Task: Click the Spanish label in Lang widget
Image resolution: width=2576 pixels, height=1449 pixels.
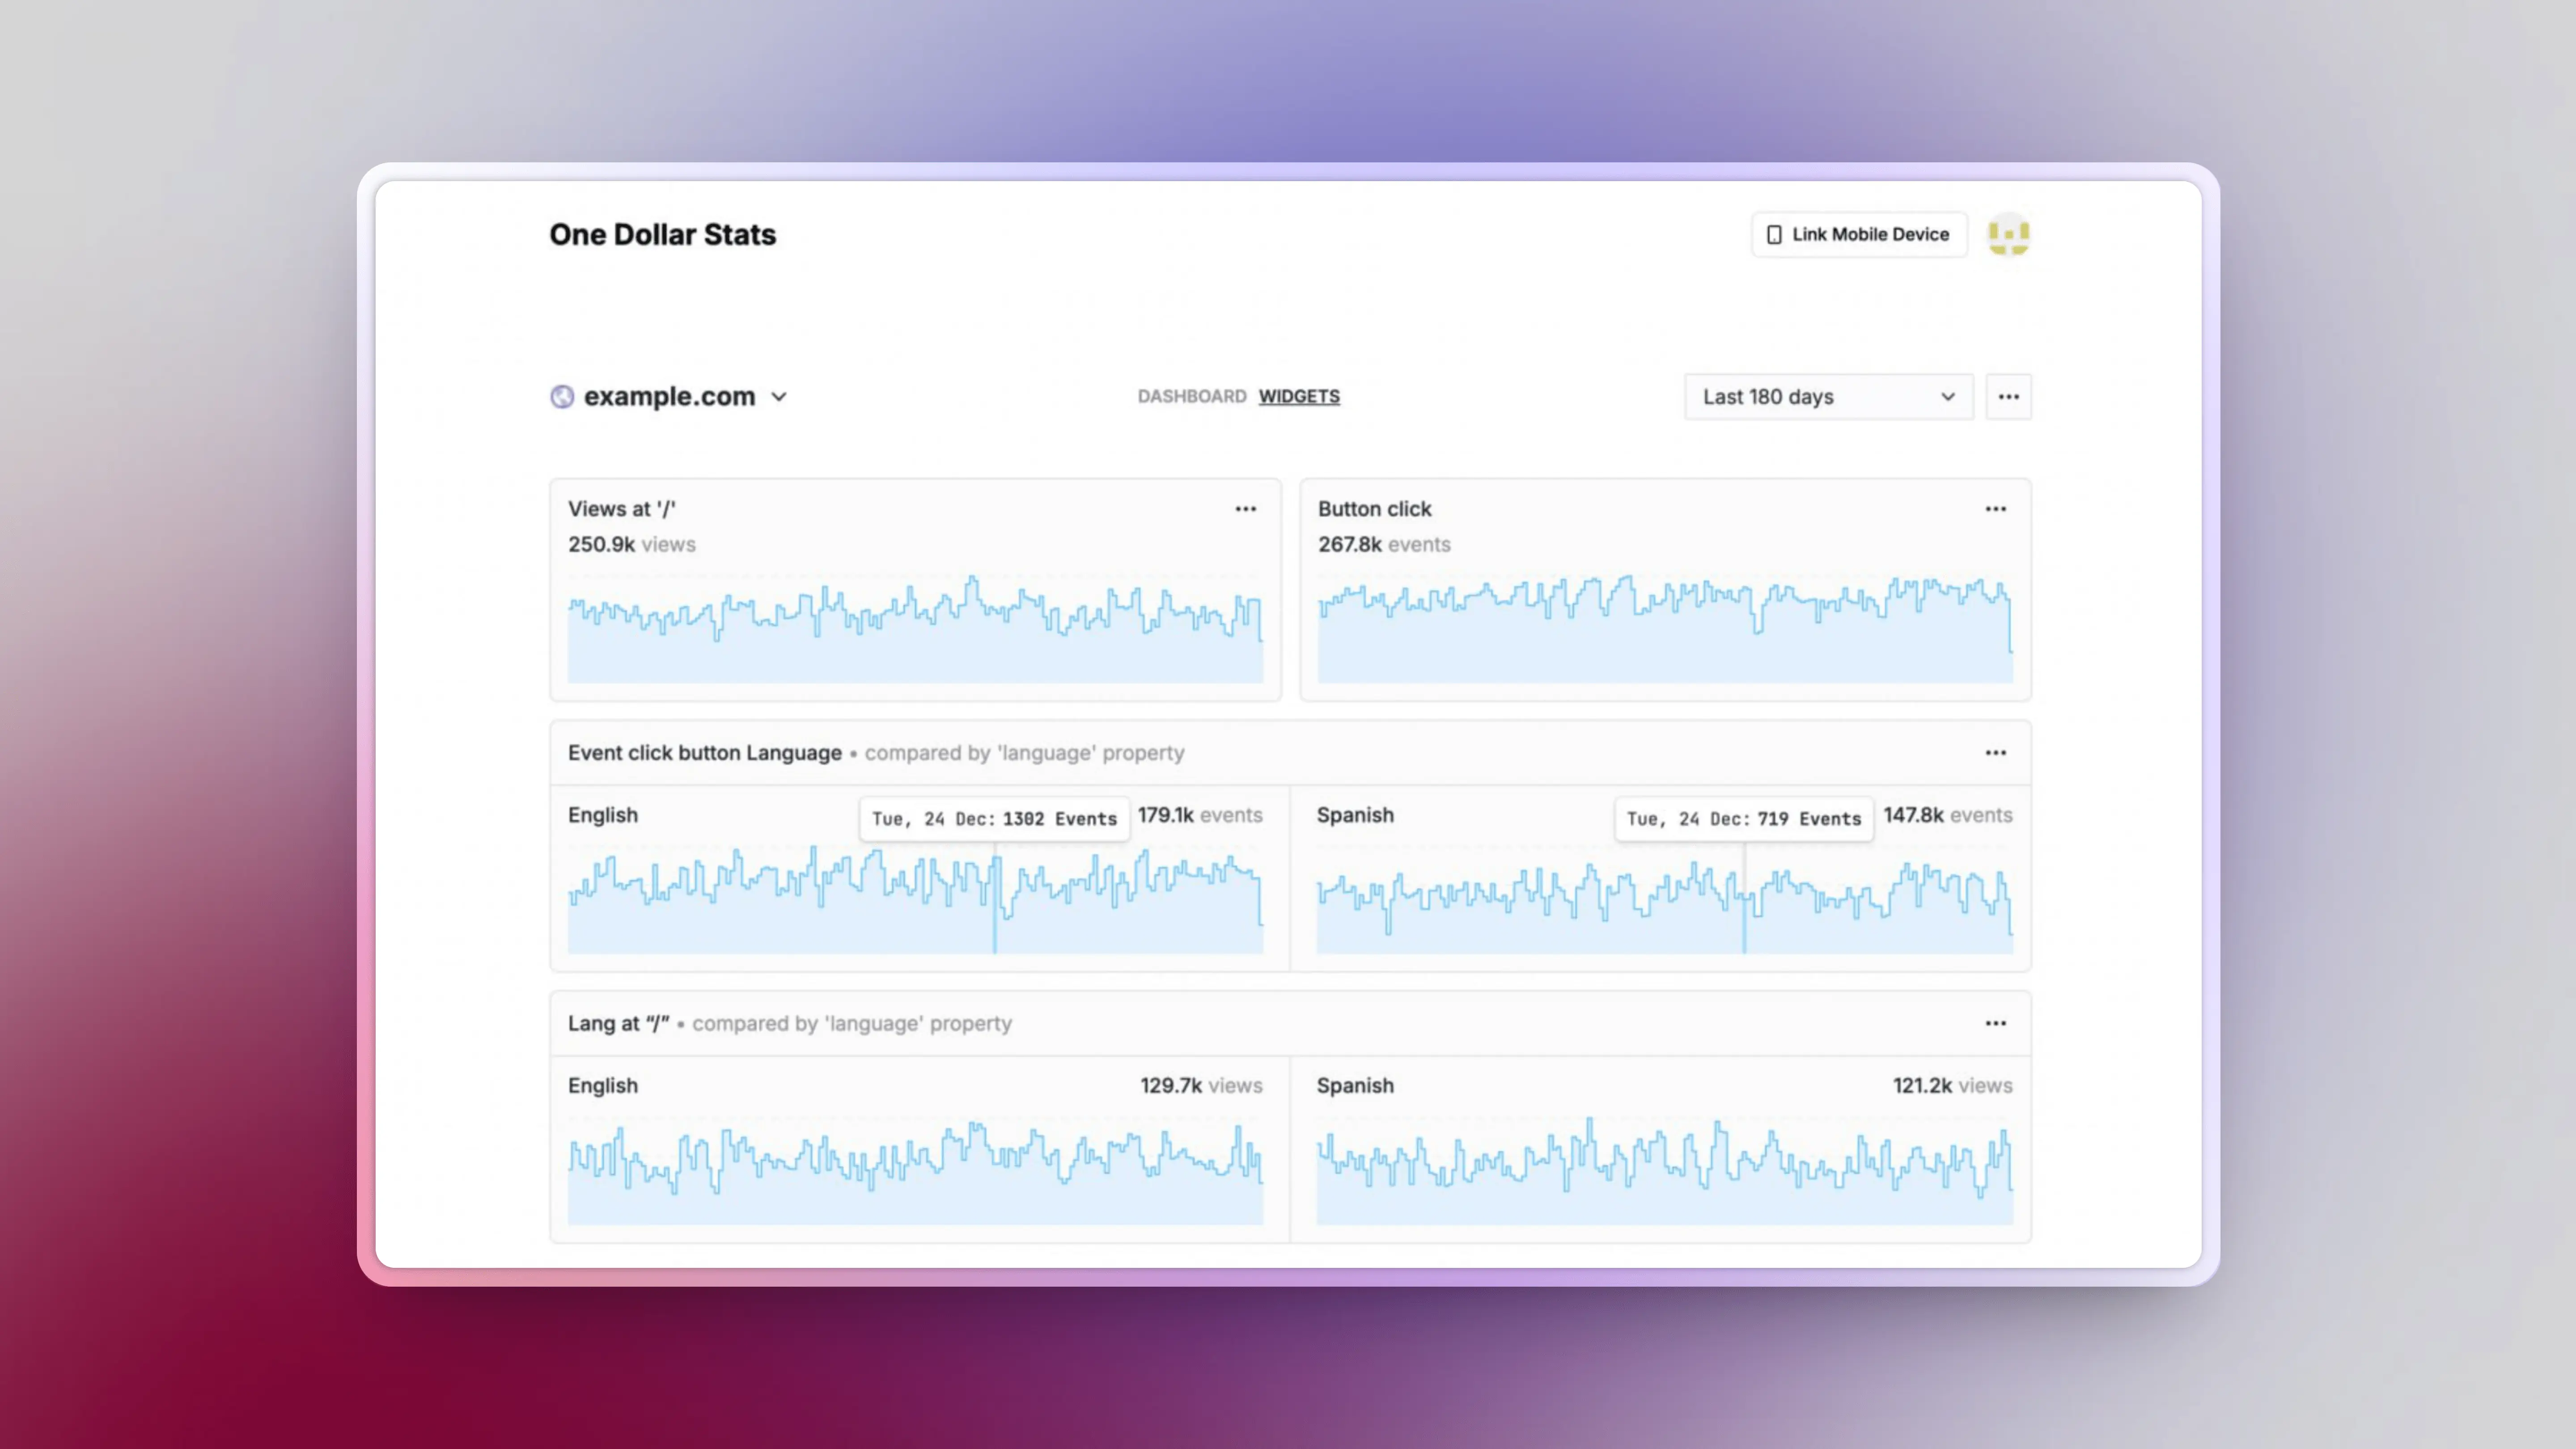Action: [1355, 1085]
